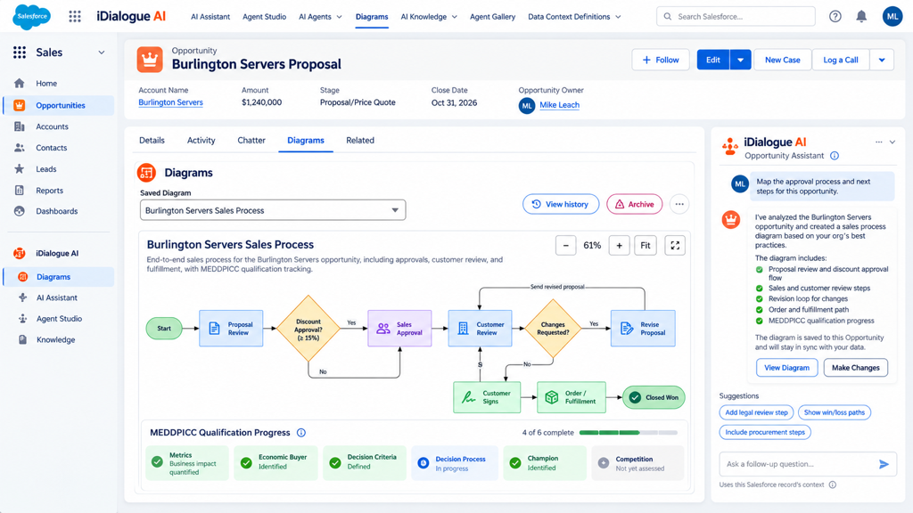
Task: Open the Burlington Servers account link
Action: (170, 102)
